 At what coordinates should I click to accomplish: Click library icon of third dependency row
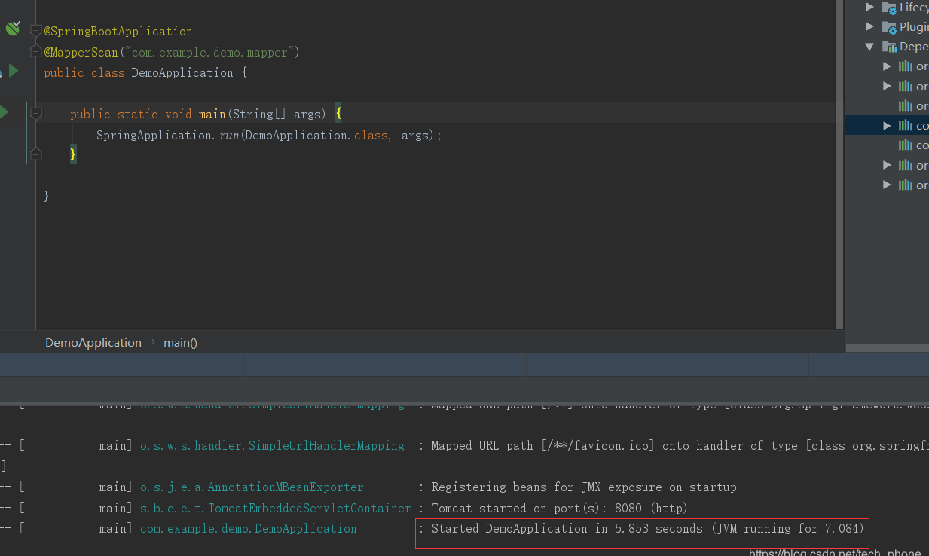906,105
